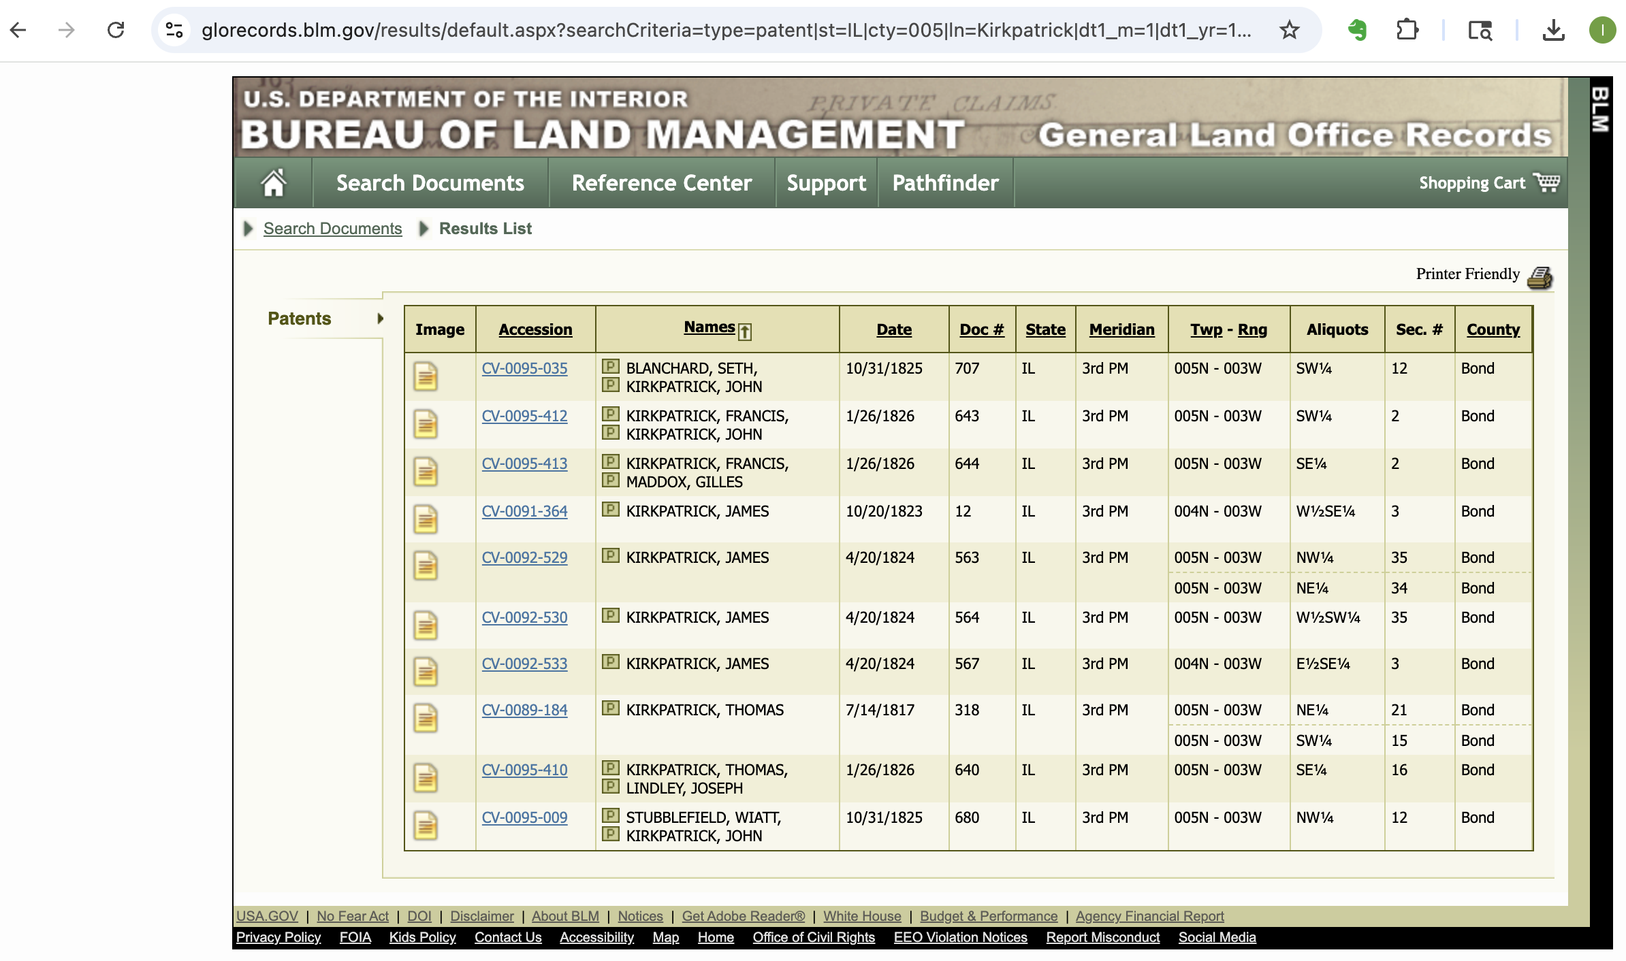This screenshot has height=961, width=1626.
Task: Select the Pathfinder menu item
Action: tap(945, 182)
